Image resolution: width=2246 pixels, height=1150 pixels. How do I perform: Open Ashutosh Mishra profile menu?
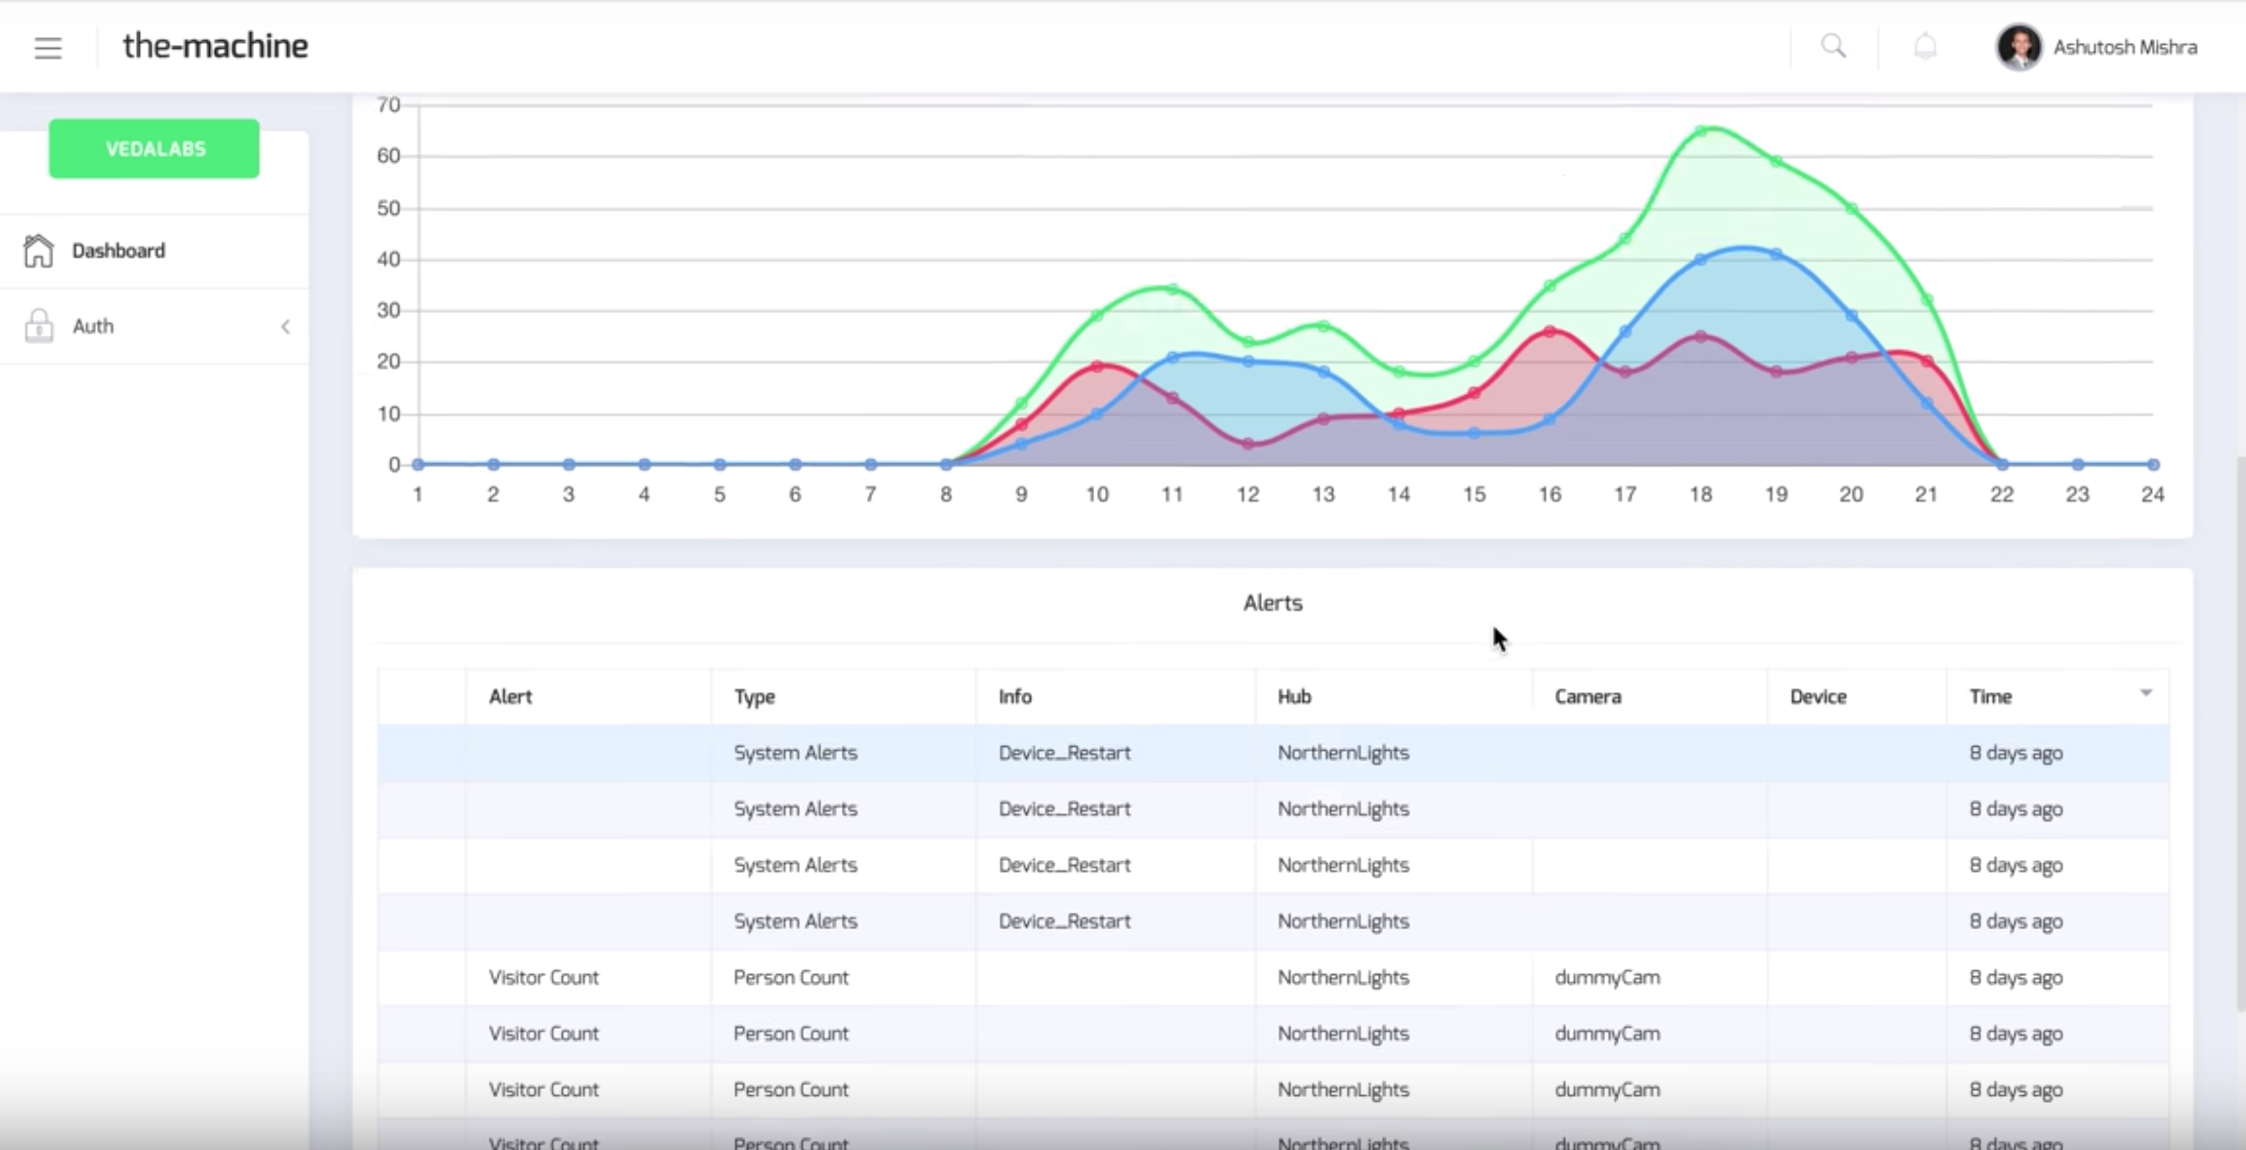[x=2124, y=47]
